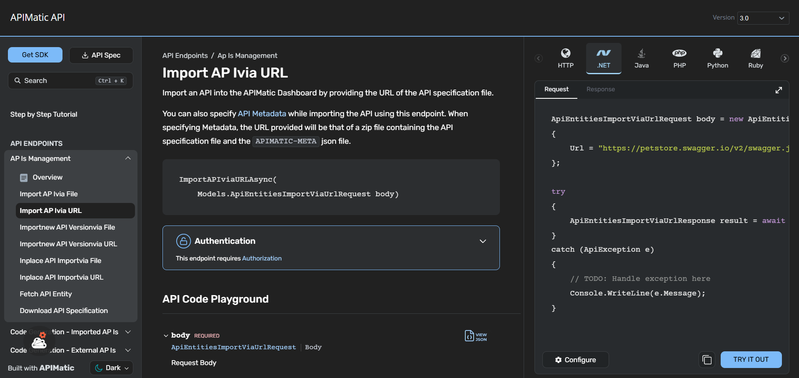Click the API Code Playground heading

215,299
